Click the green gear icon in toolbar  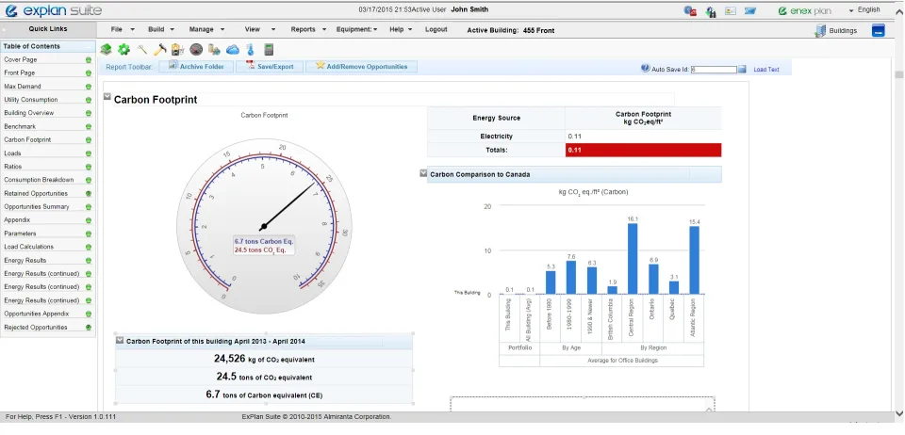pos(123,50)
